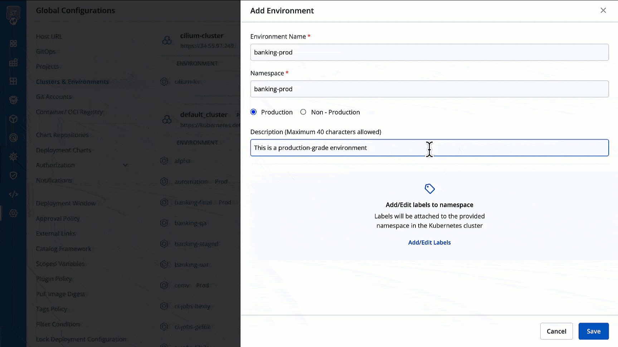Expand the Authorization menu chevron
The height and width of the screenshot is (347, 618).
click(x=125, y=165)
